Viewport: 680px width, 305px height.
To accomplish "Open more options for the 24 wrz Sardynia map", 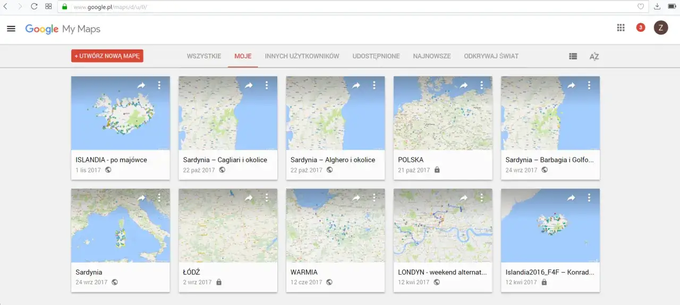I will (159, 198).
